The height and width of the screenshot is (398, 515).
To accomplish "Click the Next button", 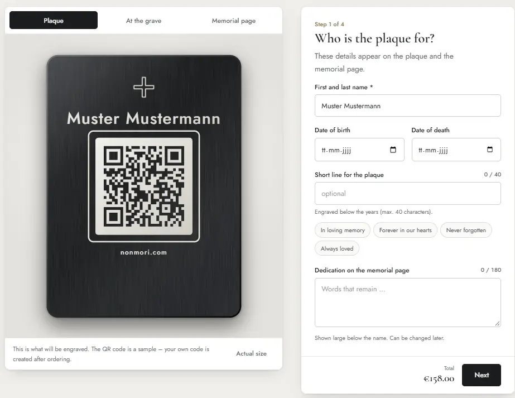I will point(481,375).
